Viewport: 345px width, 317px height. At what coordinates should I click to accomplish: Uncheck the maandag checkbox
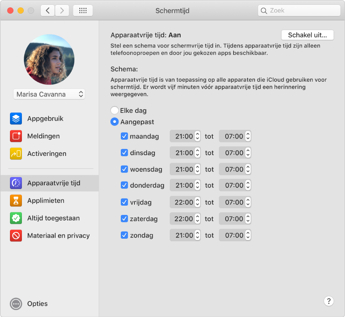coord(124,136)
